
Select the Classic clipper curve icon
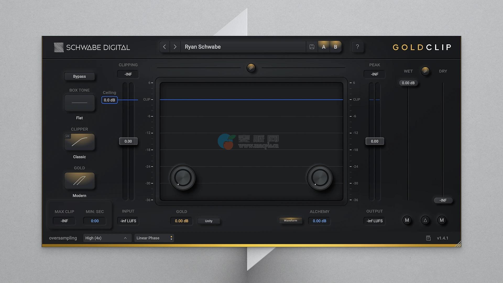click(x=79, y=142)
